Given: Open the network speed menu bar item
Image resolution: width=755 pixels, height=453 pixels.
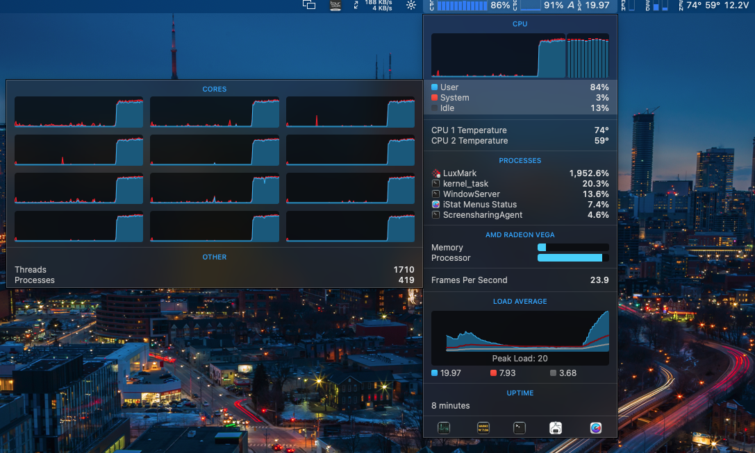Looking at the screenshot, I should point(374,6).
